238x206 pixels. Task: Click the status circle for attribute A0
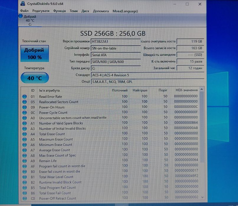24,118
